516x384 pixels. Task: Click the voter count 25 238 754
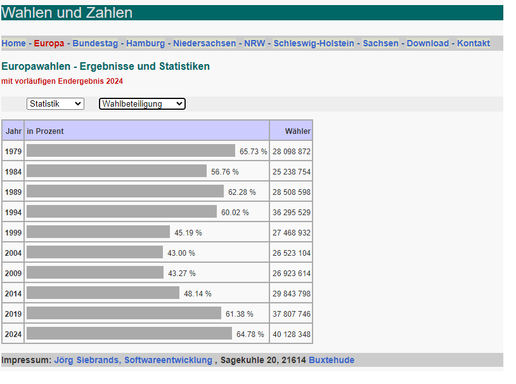[292, 172]
